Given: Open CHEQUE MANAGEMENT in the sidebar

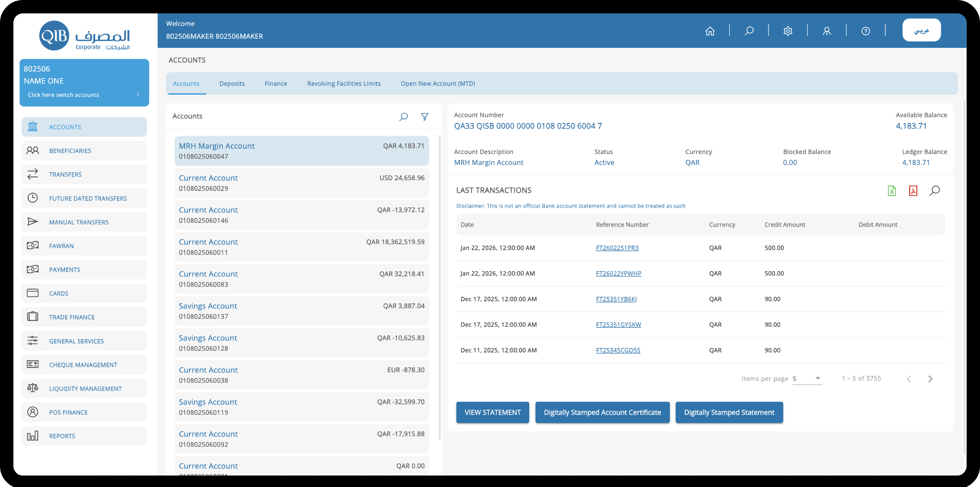Looking at the screenshot, I should 84,365.
